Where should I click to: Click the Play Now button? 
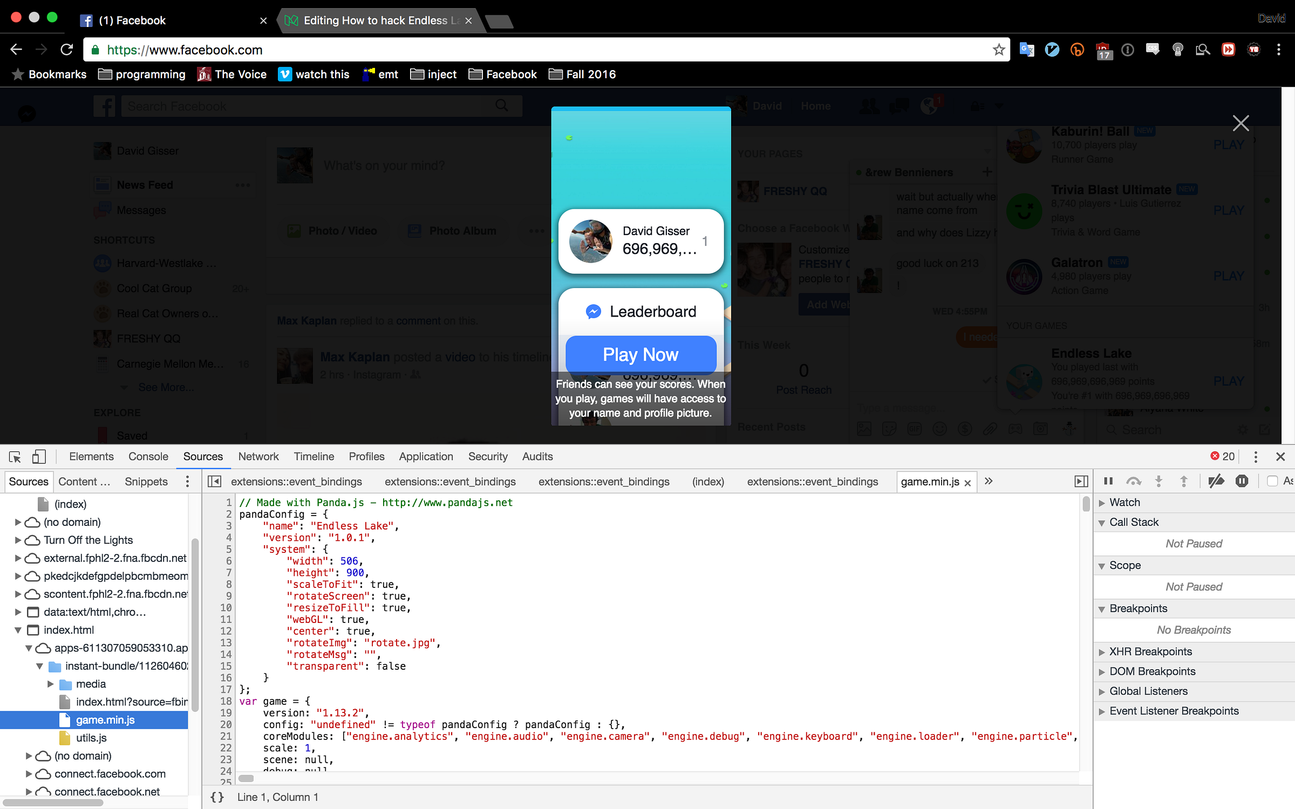(x=640, y=354)
